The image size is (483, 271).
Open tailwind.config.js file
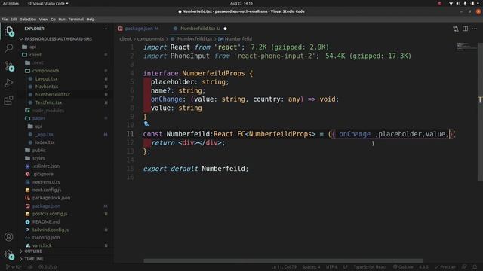click(51, 230)
